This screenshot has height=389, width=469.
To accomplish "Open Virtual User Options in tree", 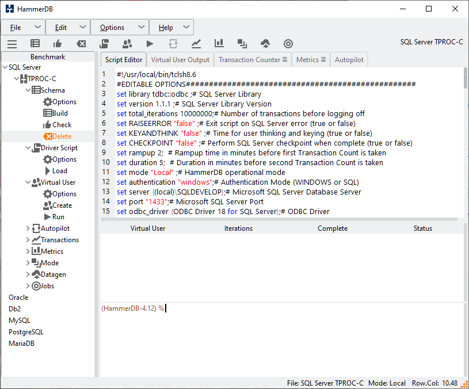I will [60, 194].
